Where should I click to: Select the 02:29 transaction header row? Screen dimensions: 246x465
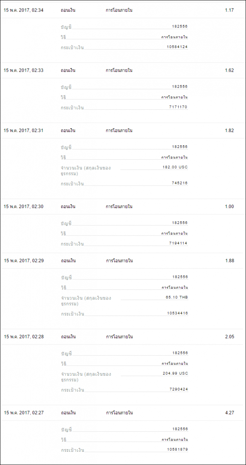(x=123, y=261)
